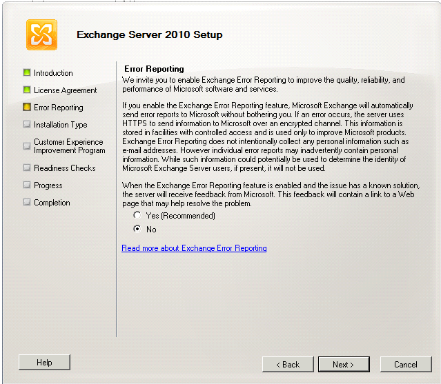The width and height of the screenshot is (441, 384).
Task: Click the gray Installation Type step indicator
Action: (x=27, y=124)
